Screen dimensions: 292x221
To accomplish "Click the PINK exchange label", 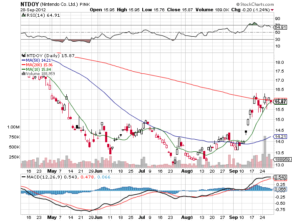I will pos(85,5).
